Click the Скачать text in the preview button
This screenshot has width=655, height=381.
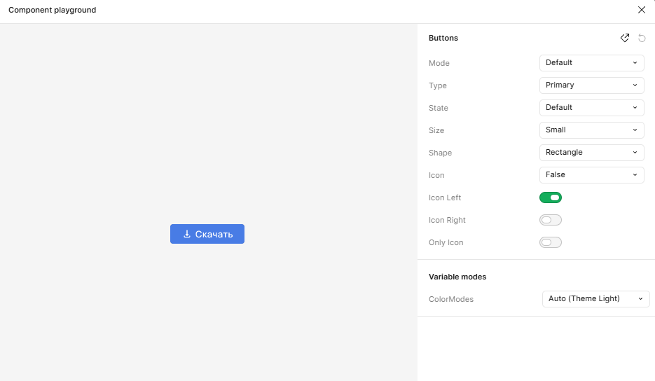214,235
